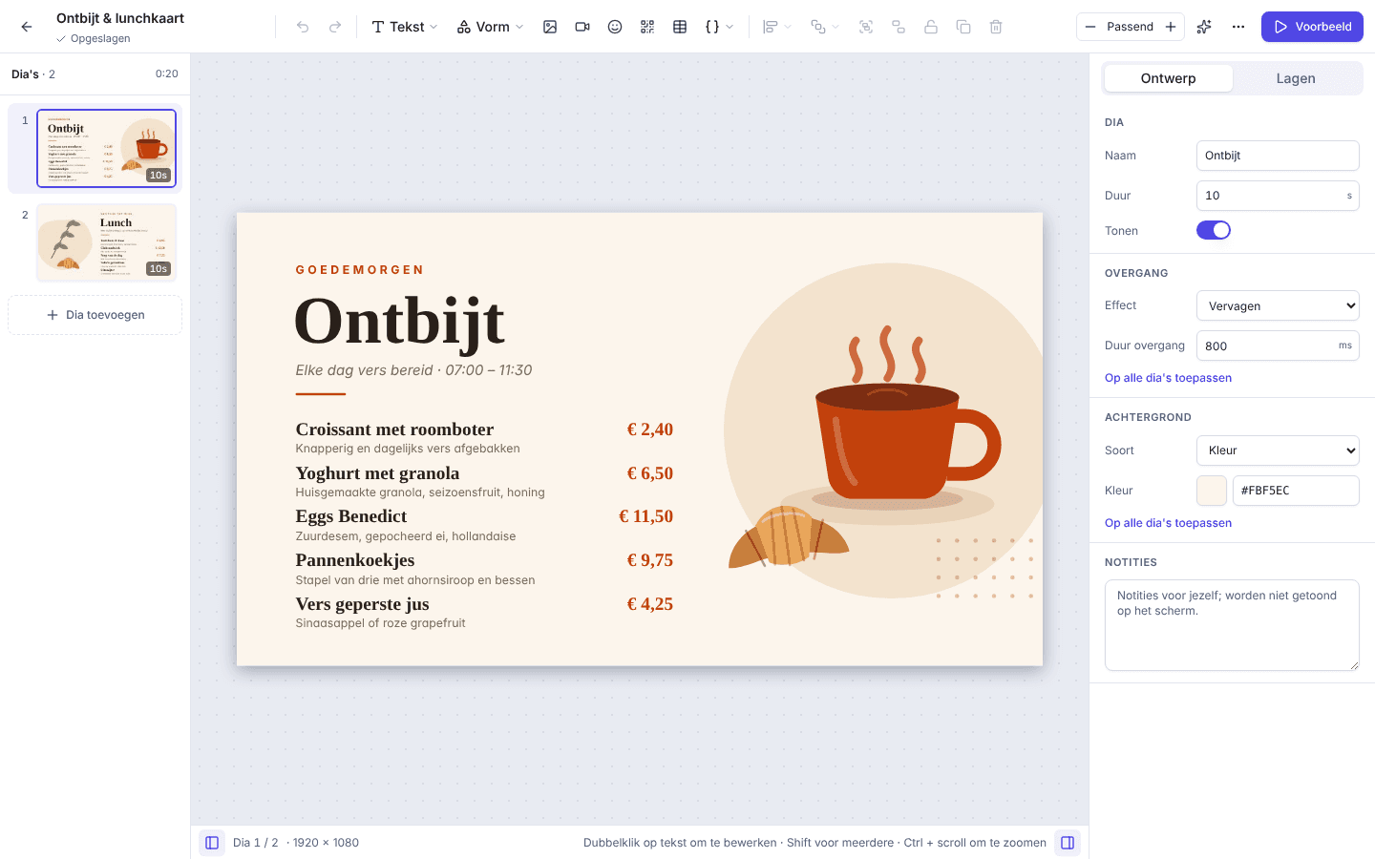The width and height of the screenshot is (1375, 859).
Task: Toggle the right properties panel icon
Action: coord(1068,843)
